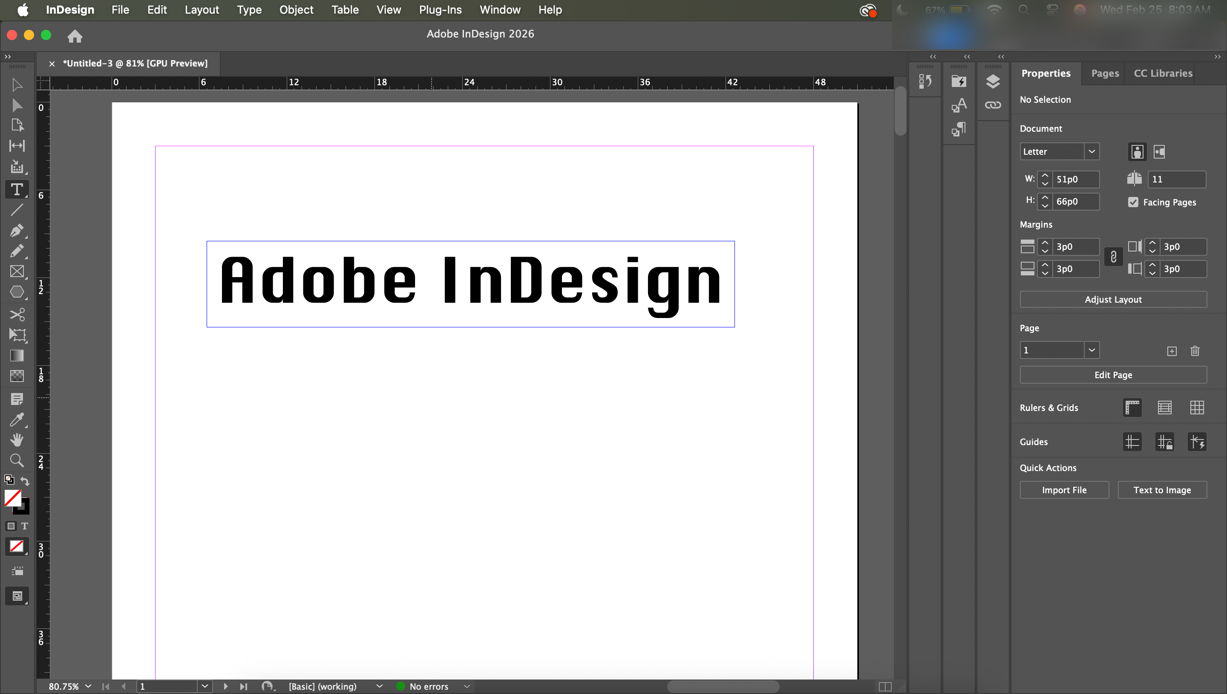
Task: Toggle rulers visibility in Rulers & Grids
Action: click(x=1132, y=408)
